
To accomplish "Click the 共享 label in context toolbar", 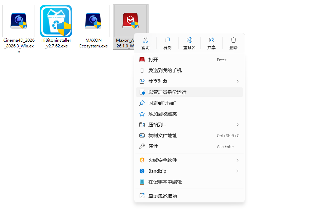I will [211, 47].
